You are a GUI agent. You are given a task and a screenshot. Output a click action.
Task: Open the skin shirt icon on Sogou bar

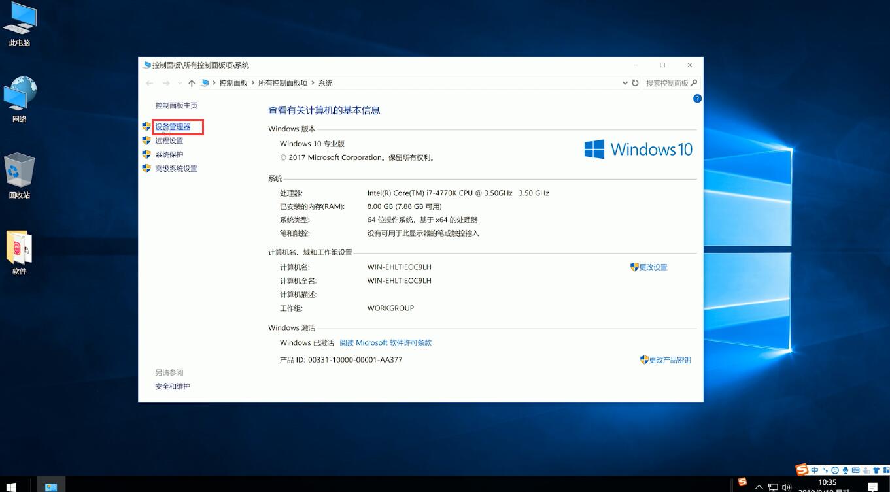(876, 470)
